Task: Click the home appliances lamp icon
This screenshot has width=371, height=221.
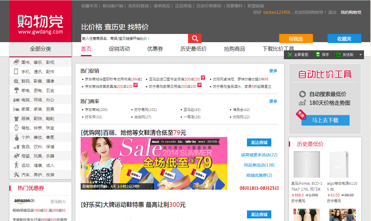Action: 16,90
